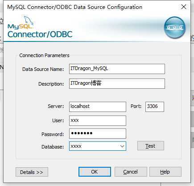Screen dimensions: 194x186
Task: Focus the User input field
Action: tap(98, 121)
